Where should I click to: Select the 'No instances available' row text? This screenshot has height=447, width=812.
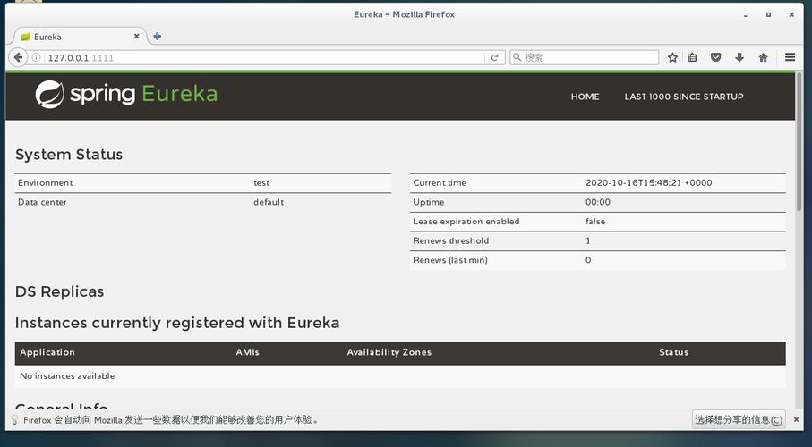[67, 376]
